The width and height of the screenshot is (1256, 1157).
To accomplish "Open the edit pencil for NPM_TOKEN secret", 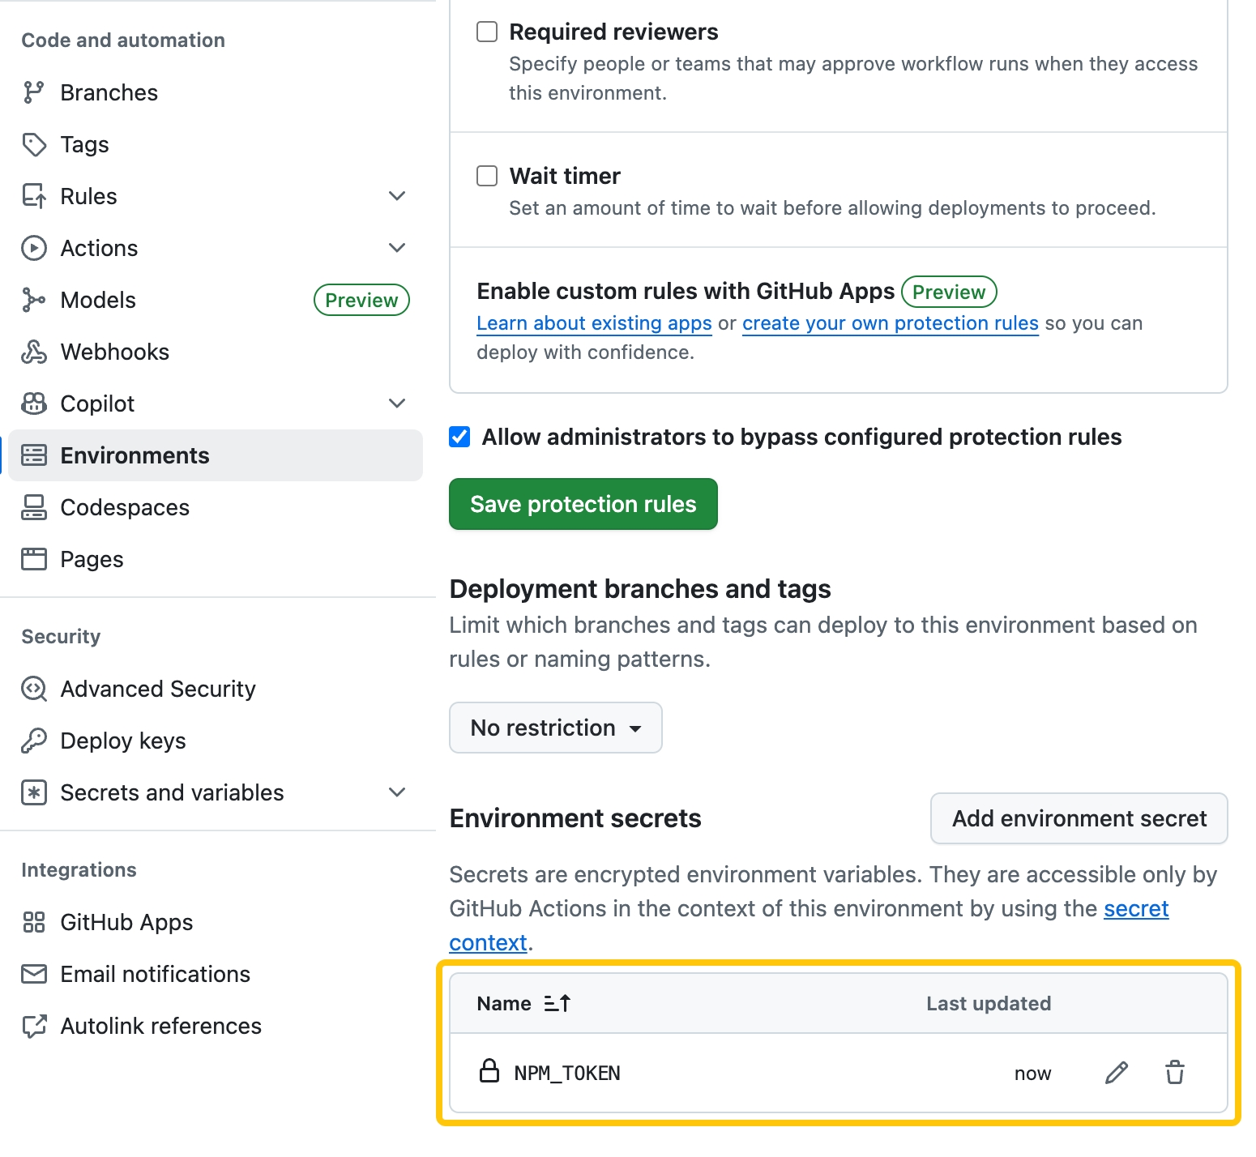I will (1117, 1072).
